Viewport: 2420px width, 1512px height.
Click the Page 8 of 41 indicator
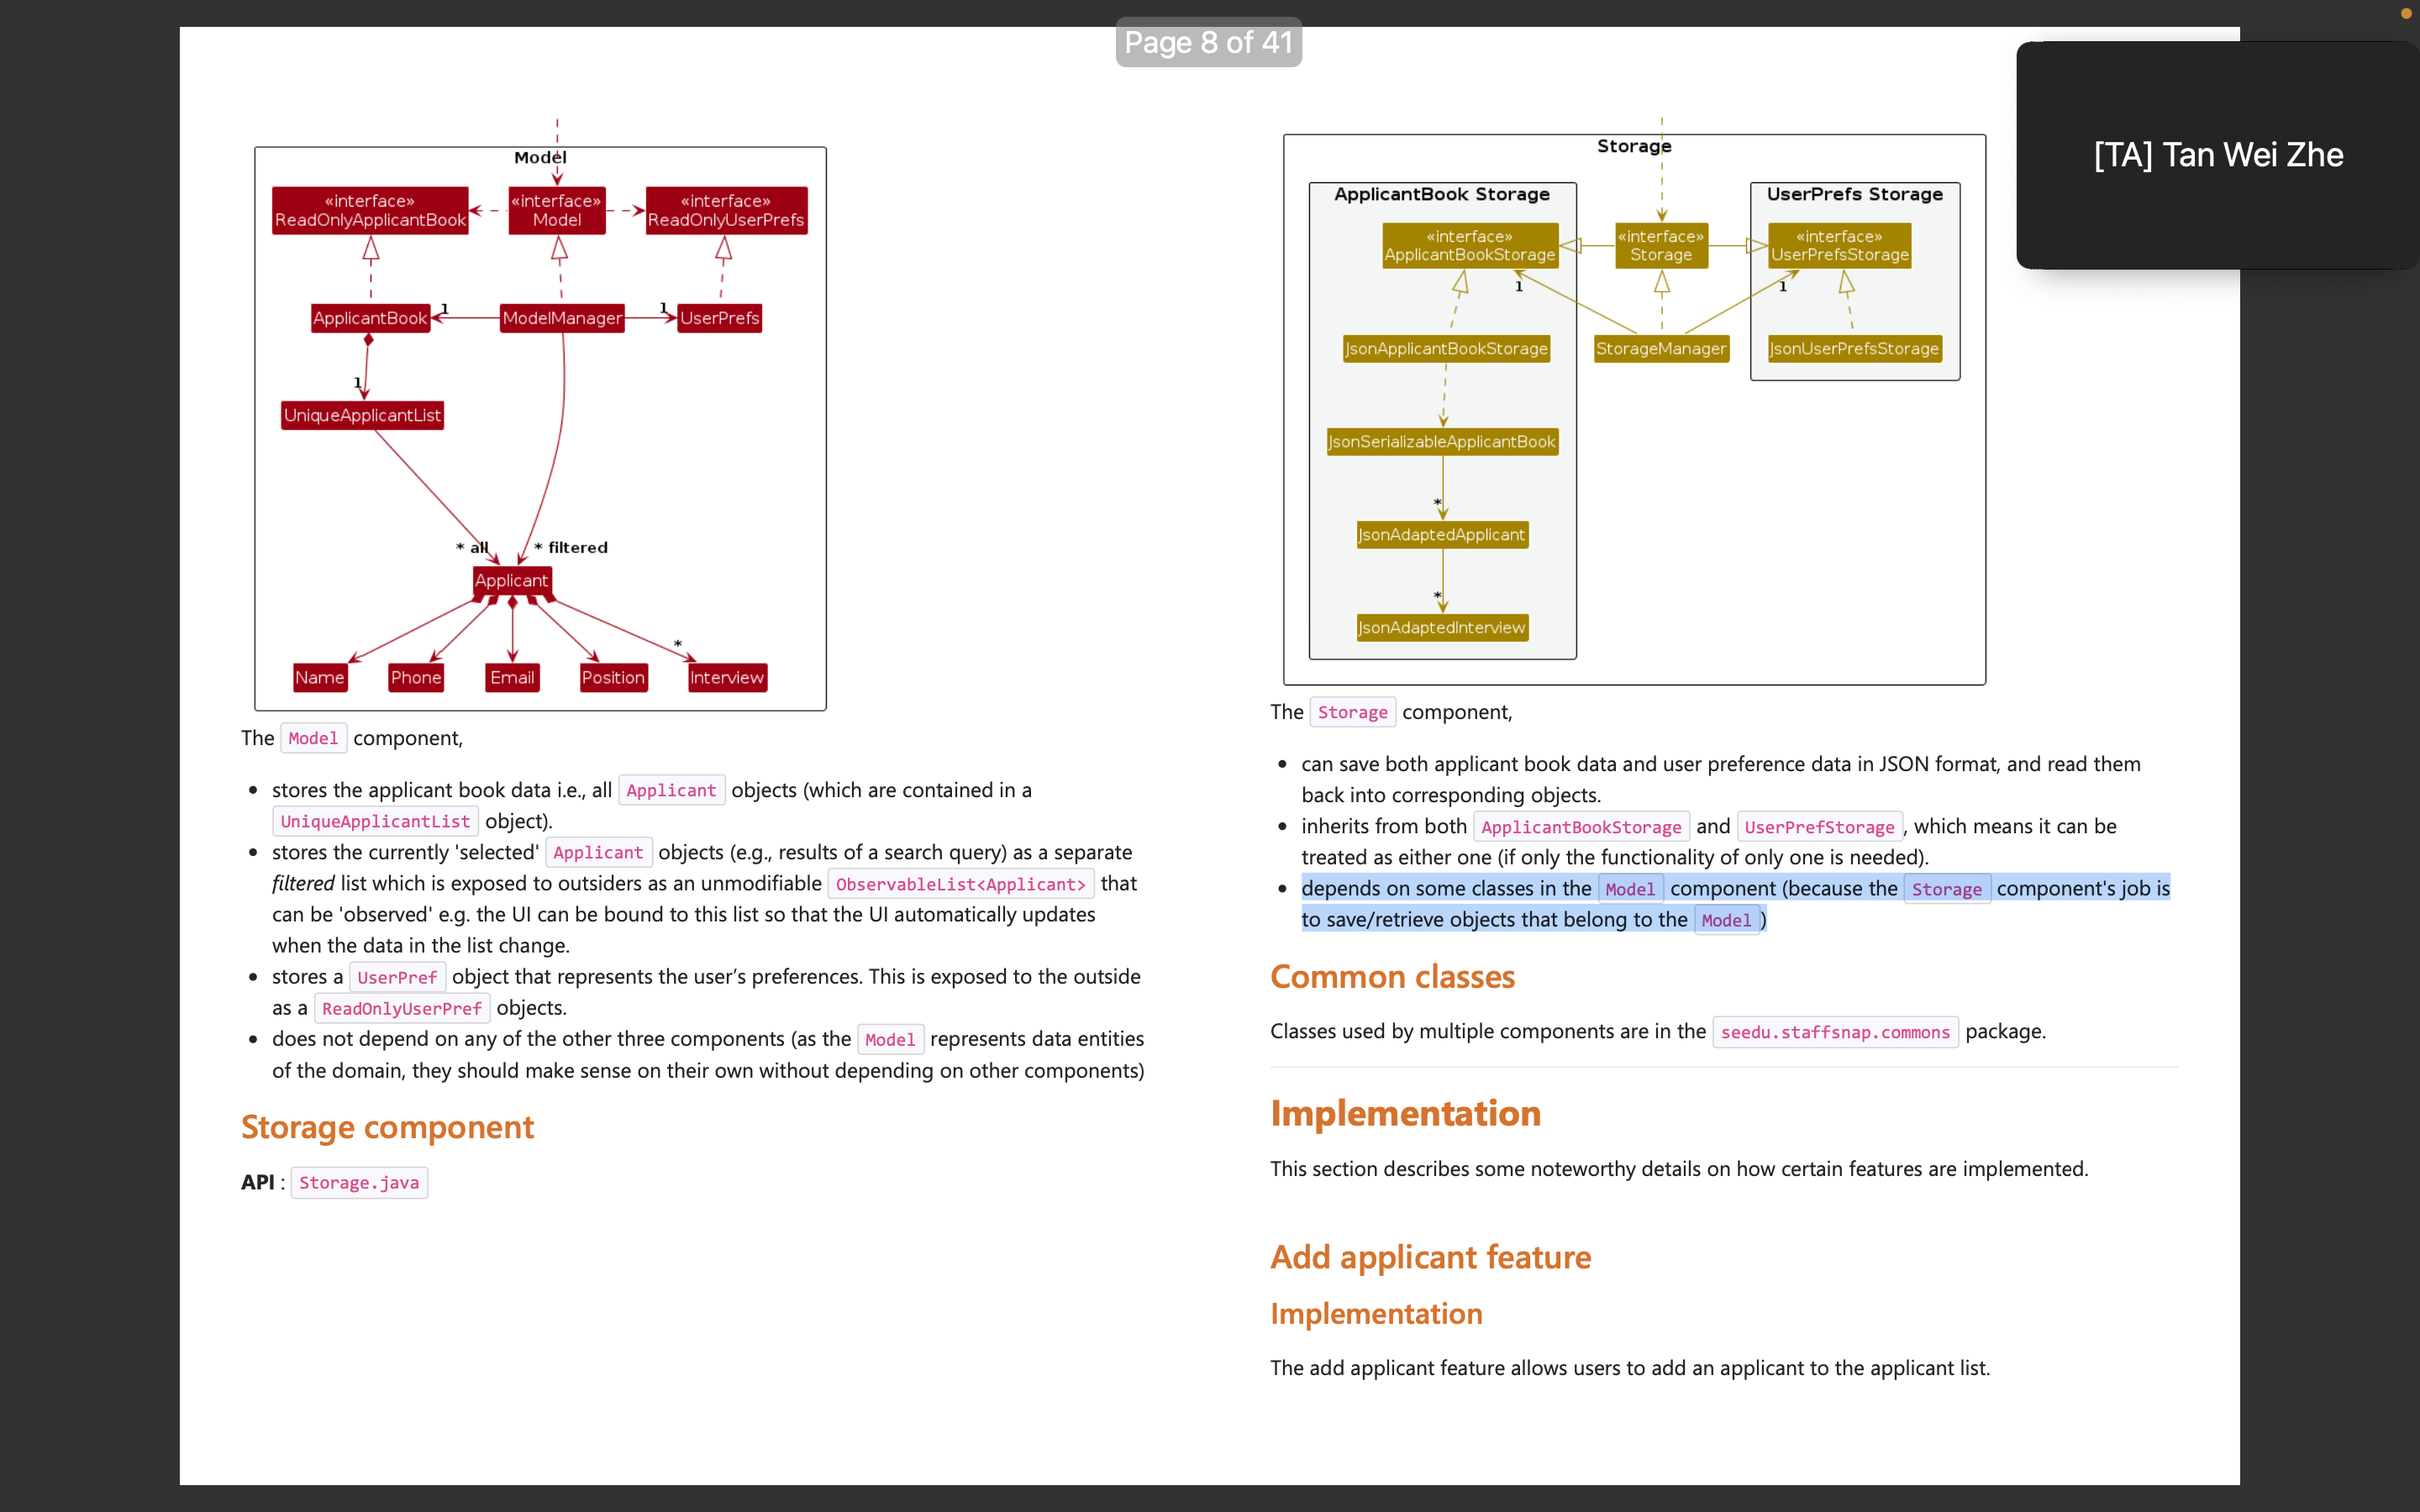coord(1208,42)
